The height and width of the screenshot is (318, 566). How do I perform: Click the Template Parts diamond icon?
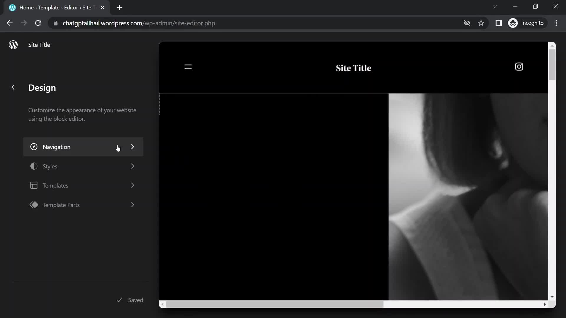point(34,205)
